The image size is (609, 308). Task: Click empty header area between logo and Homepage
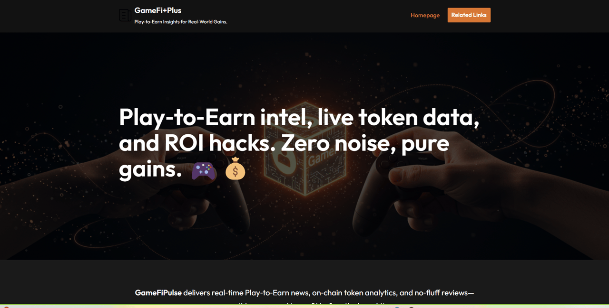(x=319, y=15)
